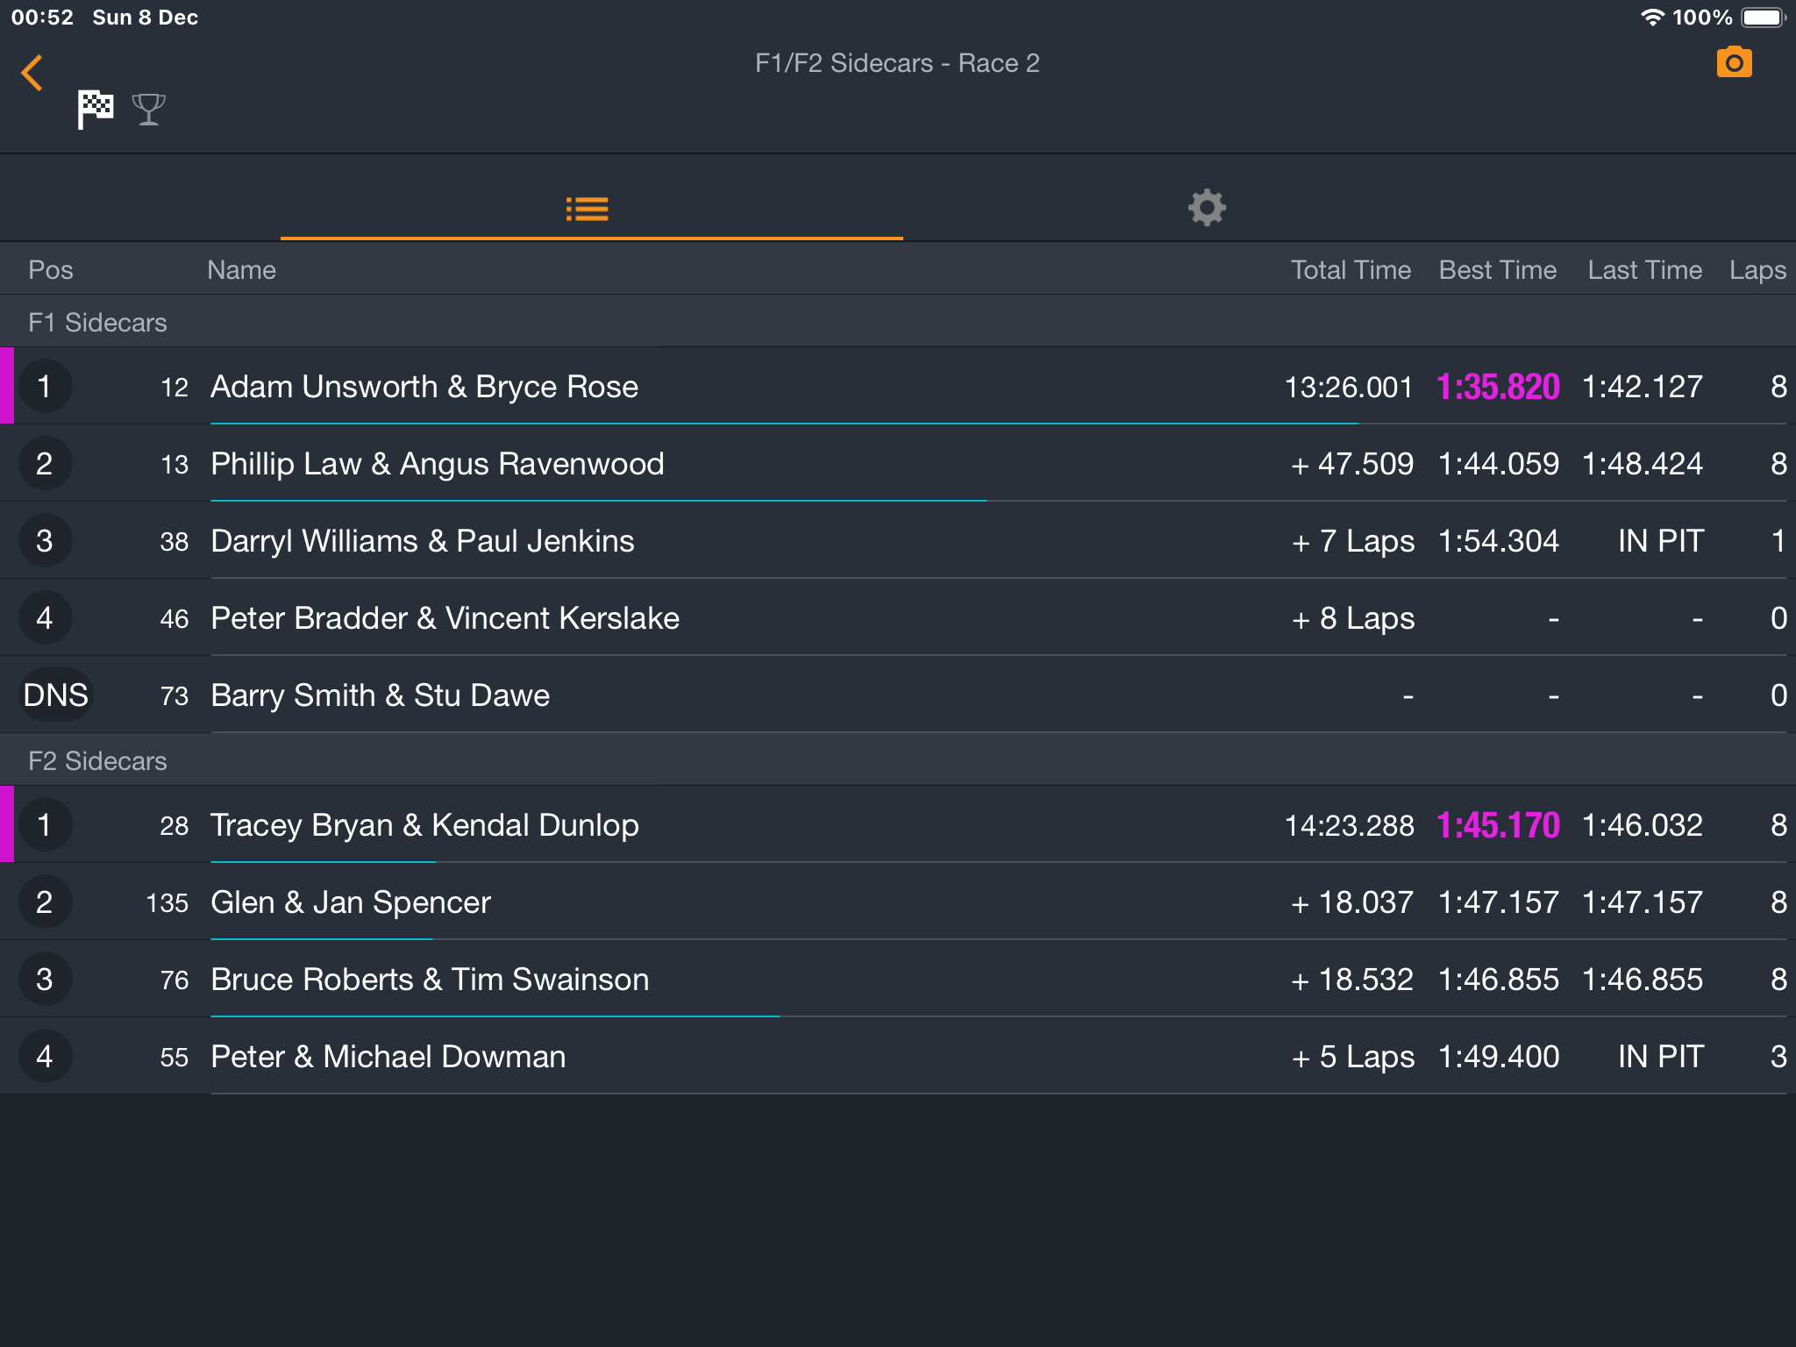Open Bruce Roberts & Tim Swainson row
Viewport: 1796px width, 1347px height.
898,979
